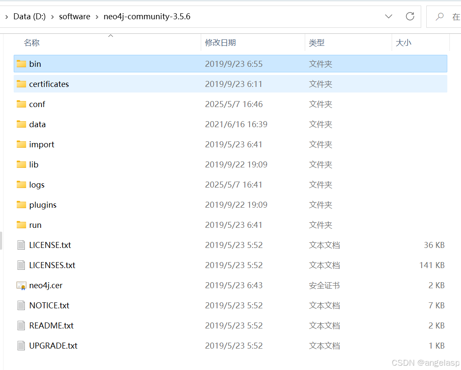461x370 pixels.
Task: Select the neo4j.cer file name
Action: [46, 285]
